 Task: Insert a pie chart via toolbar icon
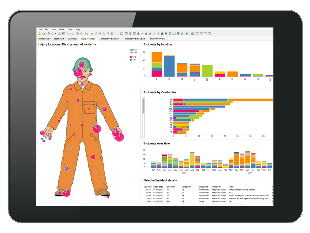(150, 34)
